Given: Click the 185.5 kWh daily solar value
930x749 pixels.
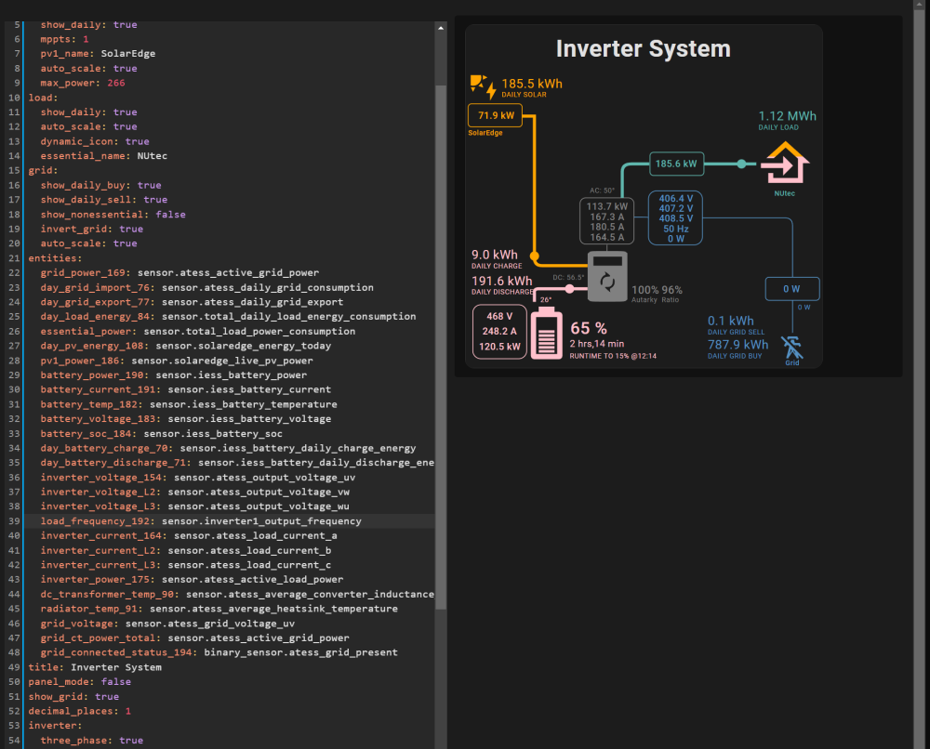Looking at the screenshot, I should [x=532, y=84].
